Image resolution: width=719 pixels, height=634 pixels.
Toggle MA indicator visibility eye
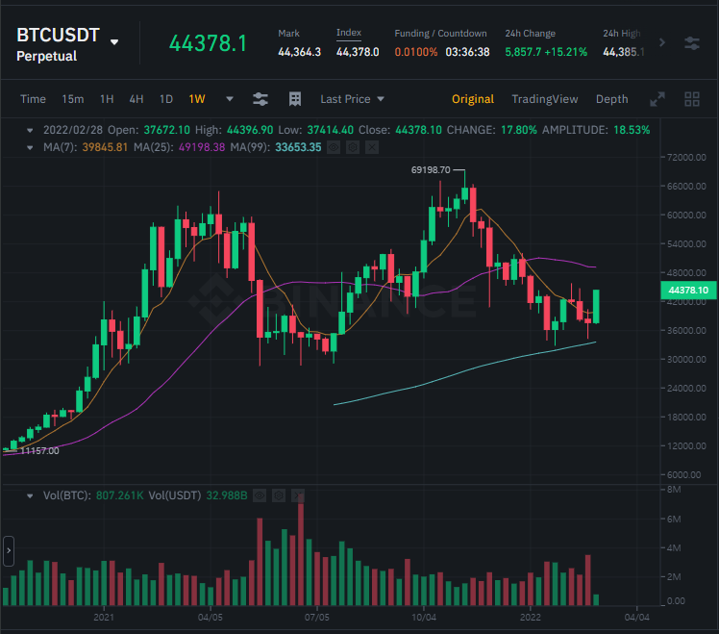(334, 147)
